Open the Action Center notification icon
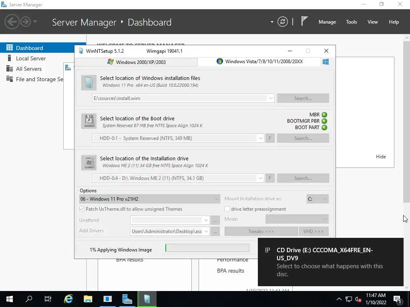Screen dimensions: 410x307 397,299
